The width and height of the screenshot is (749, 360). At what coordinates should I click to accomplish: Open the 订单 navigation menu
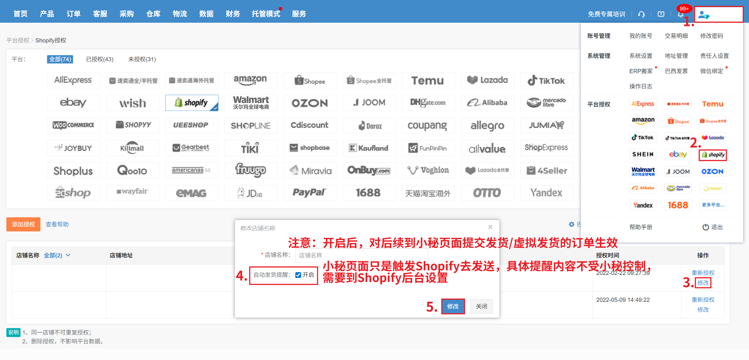(73, 14)
